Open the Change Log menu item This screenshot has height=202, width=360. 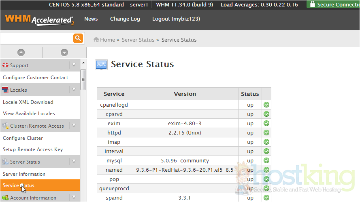pos(125,19)
